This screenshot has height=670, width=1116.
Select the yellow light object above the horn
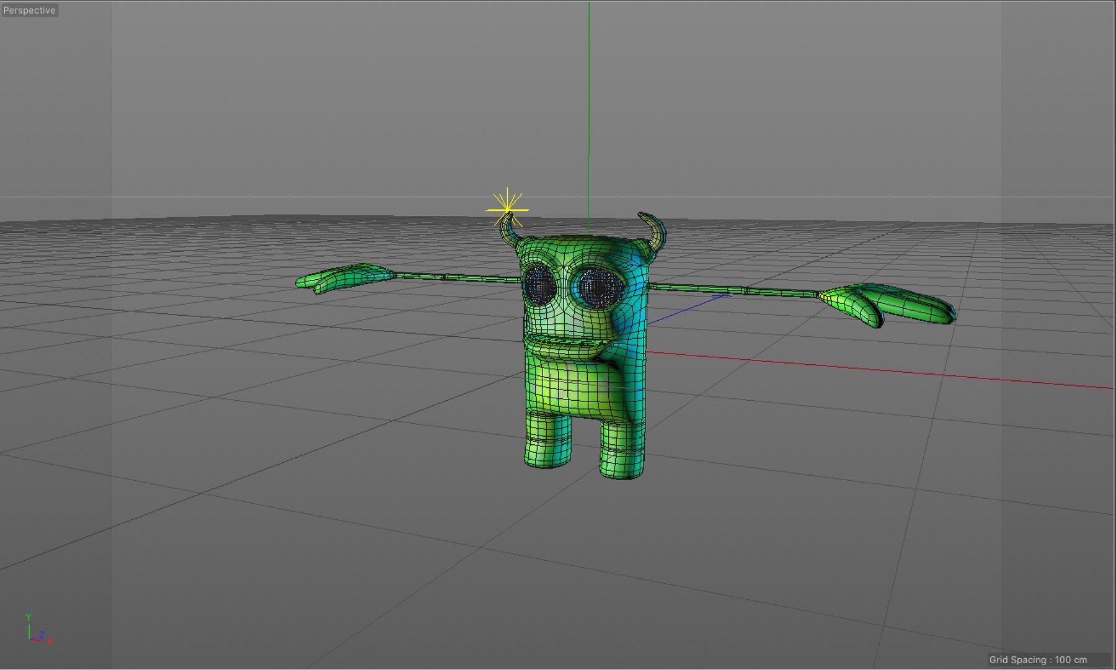tap(507, 209)
